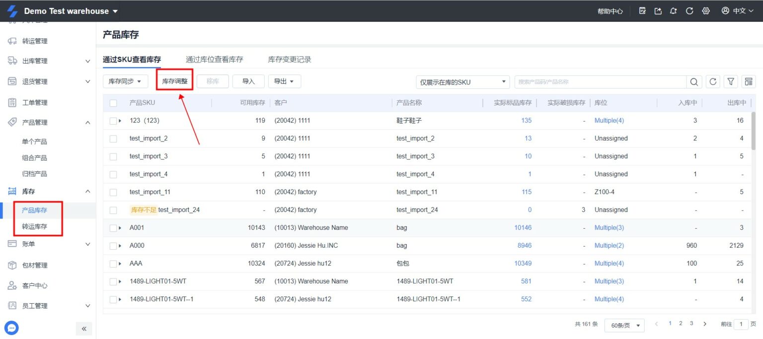Open the column settings icon beside the filter
763x339 pixels.
coord(748,81)
